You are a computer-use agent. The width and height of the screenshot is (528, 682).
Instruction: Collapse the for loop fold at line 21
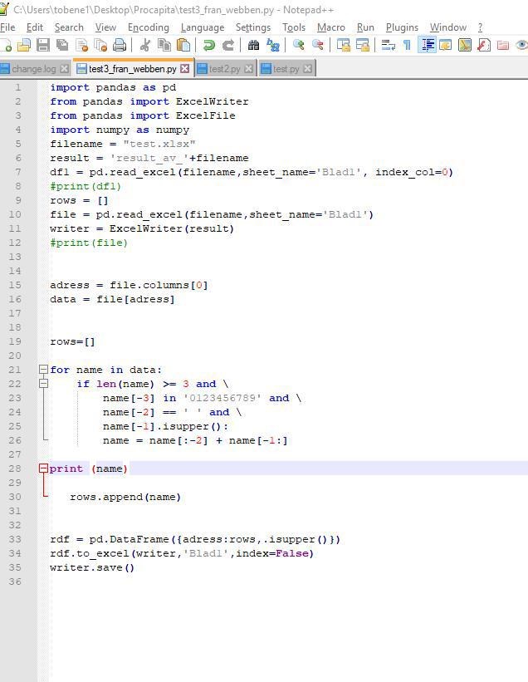point(43,370)
